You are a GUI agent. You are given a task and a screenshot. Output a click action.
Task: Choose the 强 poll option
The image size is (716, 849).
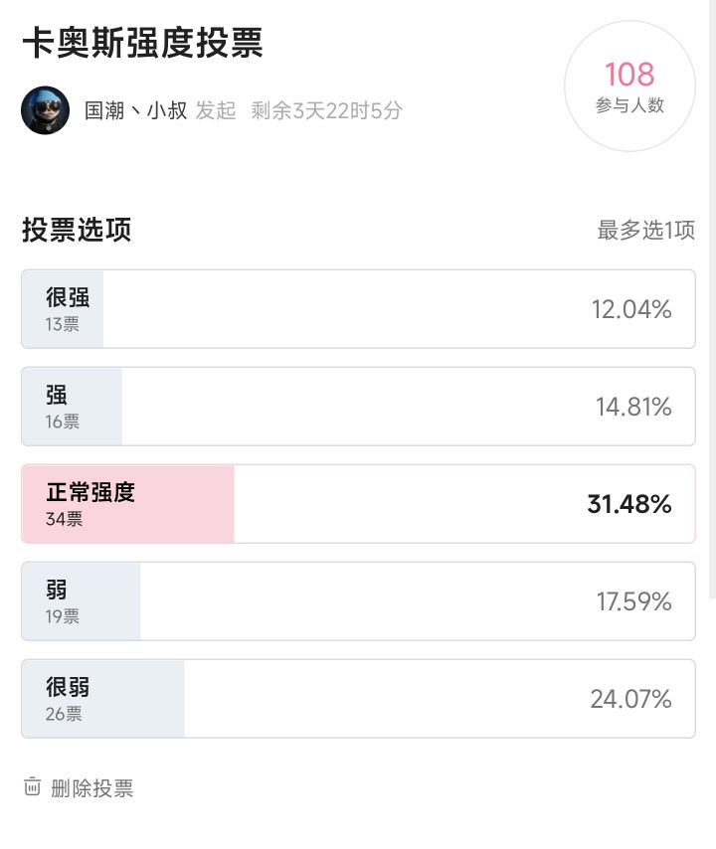(x=358, y=407)
